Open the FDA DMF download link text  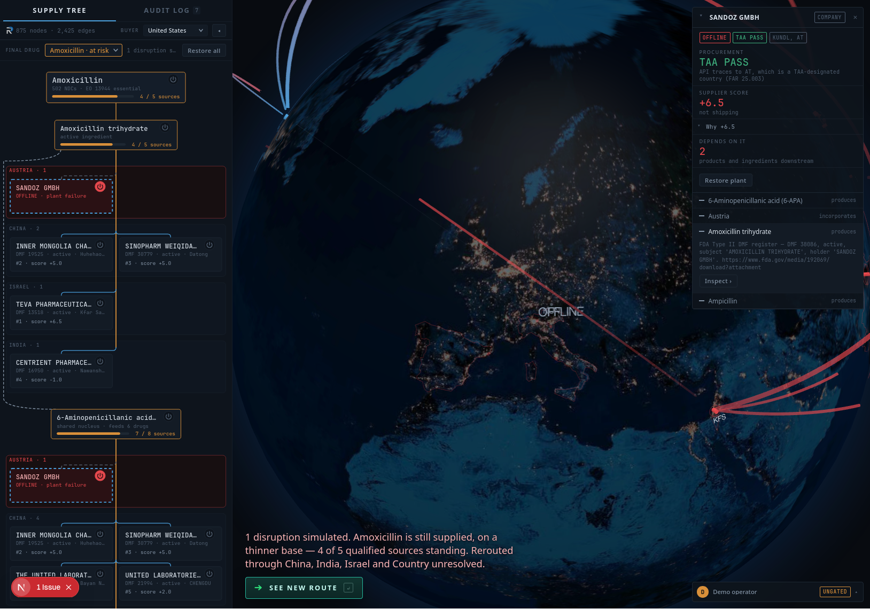[x=764, y=263]
